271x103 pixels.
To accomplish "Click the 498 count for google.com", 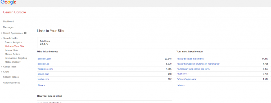I will tap(170, 74).
